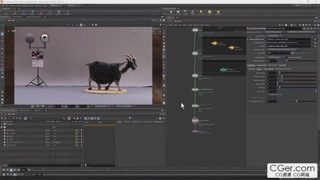Click the domelight node in the network

(x=215, y=43)
